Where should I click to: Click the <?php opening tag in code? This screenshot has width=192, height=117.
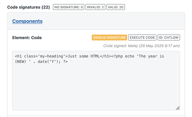tap(117, 56)
